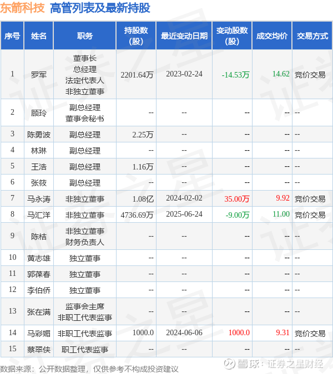Click the change value -14.53万
333x374 pixels.
(235, 75)
